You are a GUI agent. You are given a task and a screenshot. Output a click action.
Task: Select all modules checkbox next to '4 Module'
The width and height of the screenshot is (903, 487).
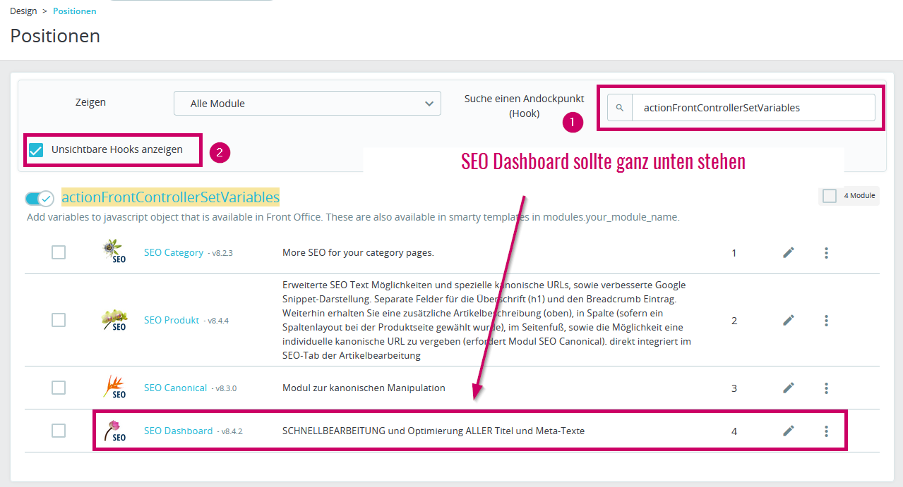click(x=830, y=196)
